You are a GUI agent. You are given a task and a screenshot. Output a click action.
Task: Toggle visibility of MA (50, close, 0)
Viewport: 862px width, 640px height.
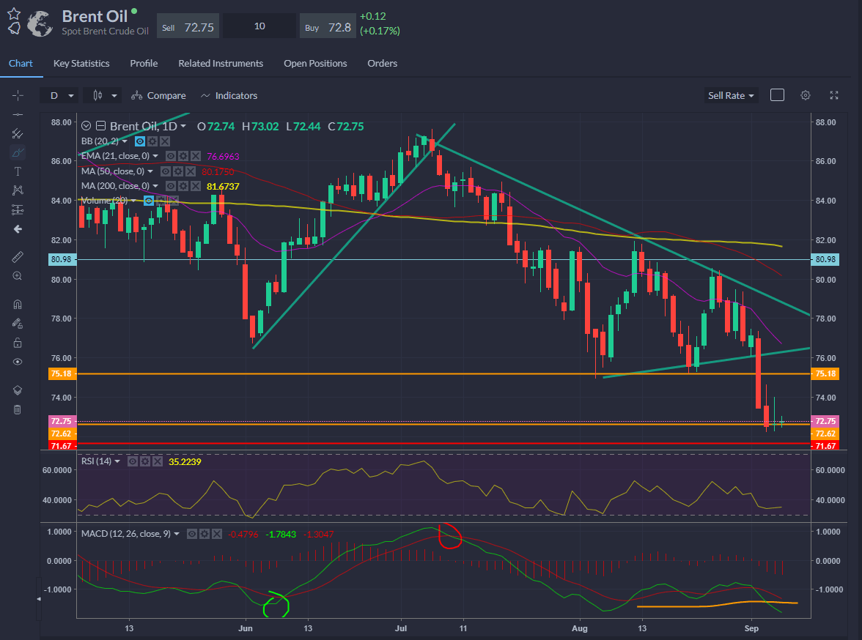(x=166, y=171)
